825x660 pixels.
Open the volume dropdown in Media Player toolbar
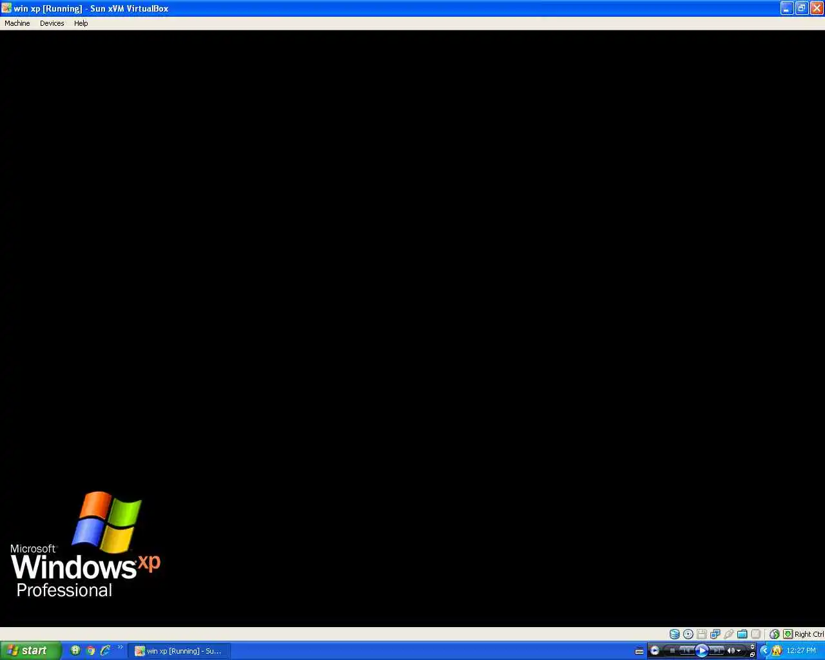coord(739,651)
